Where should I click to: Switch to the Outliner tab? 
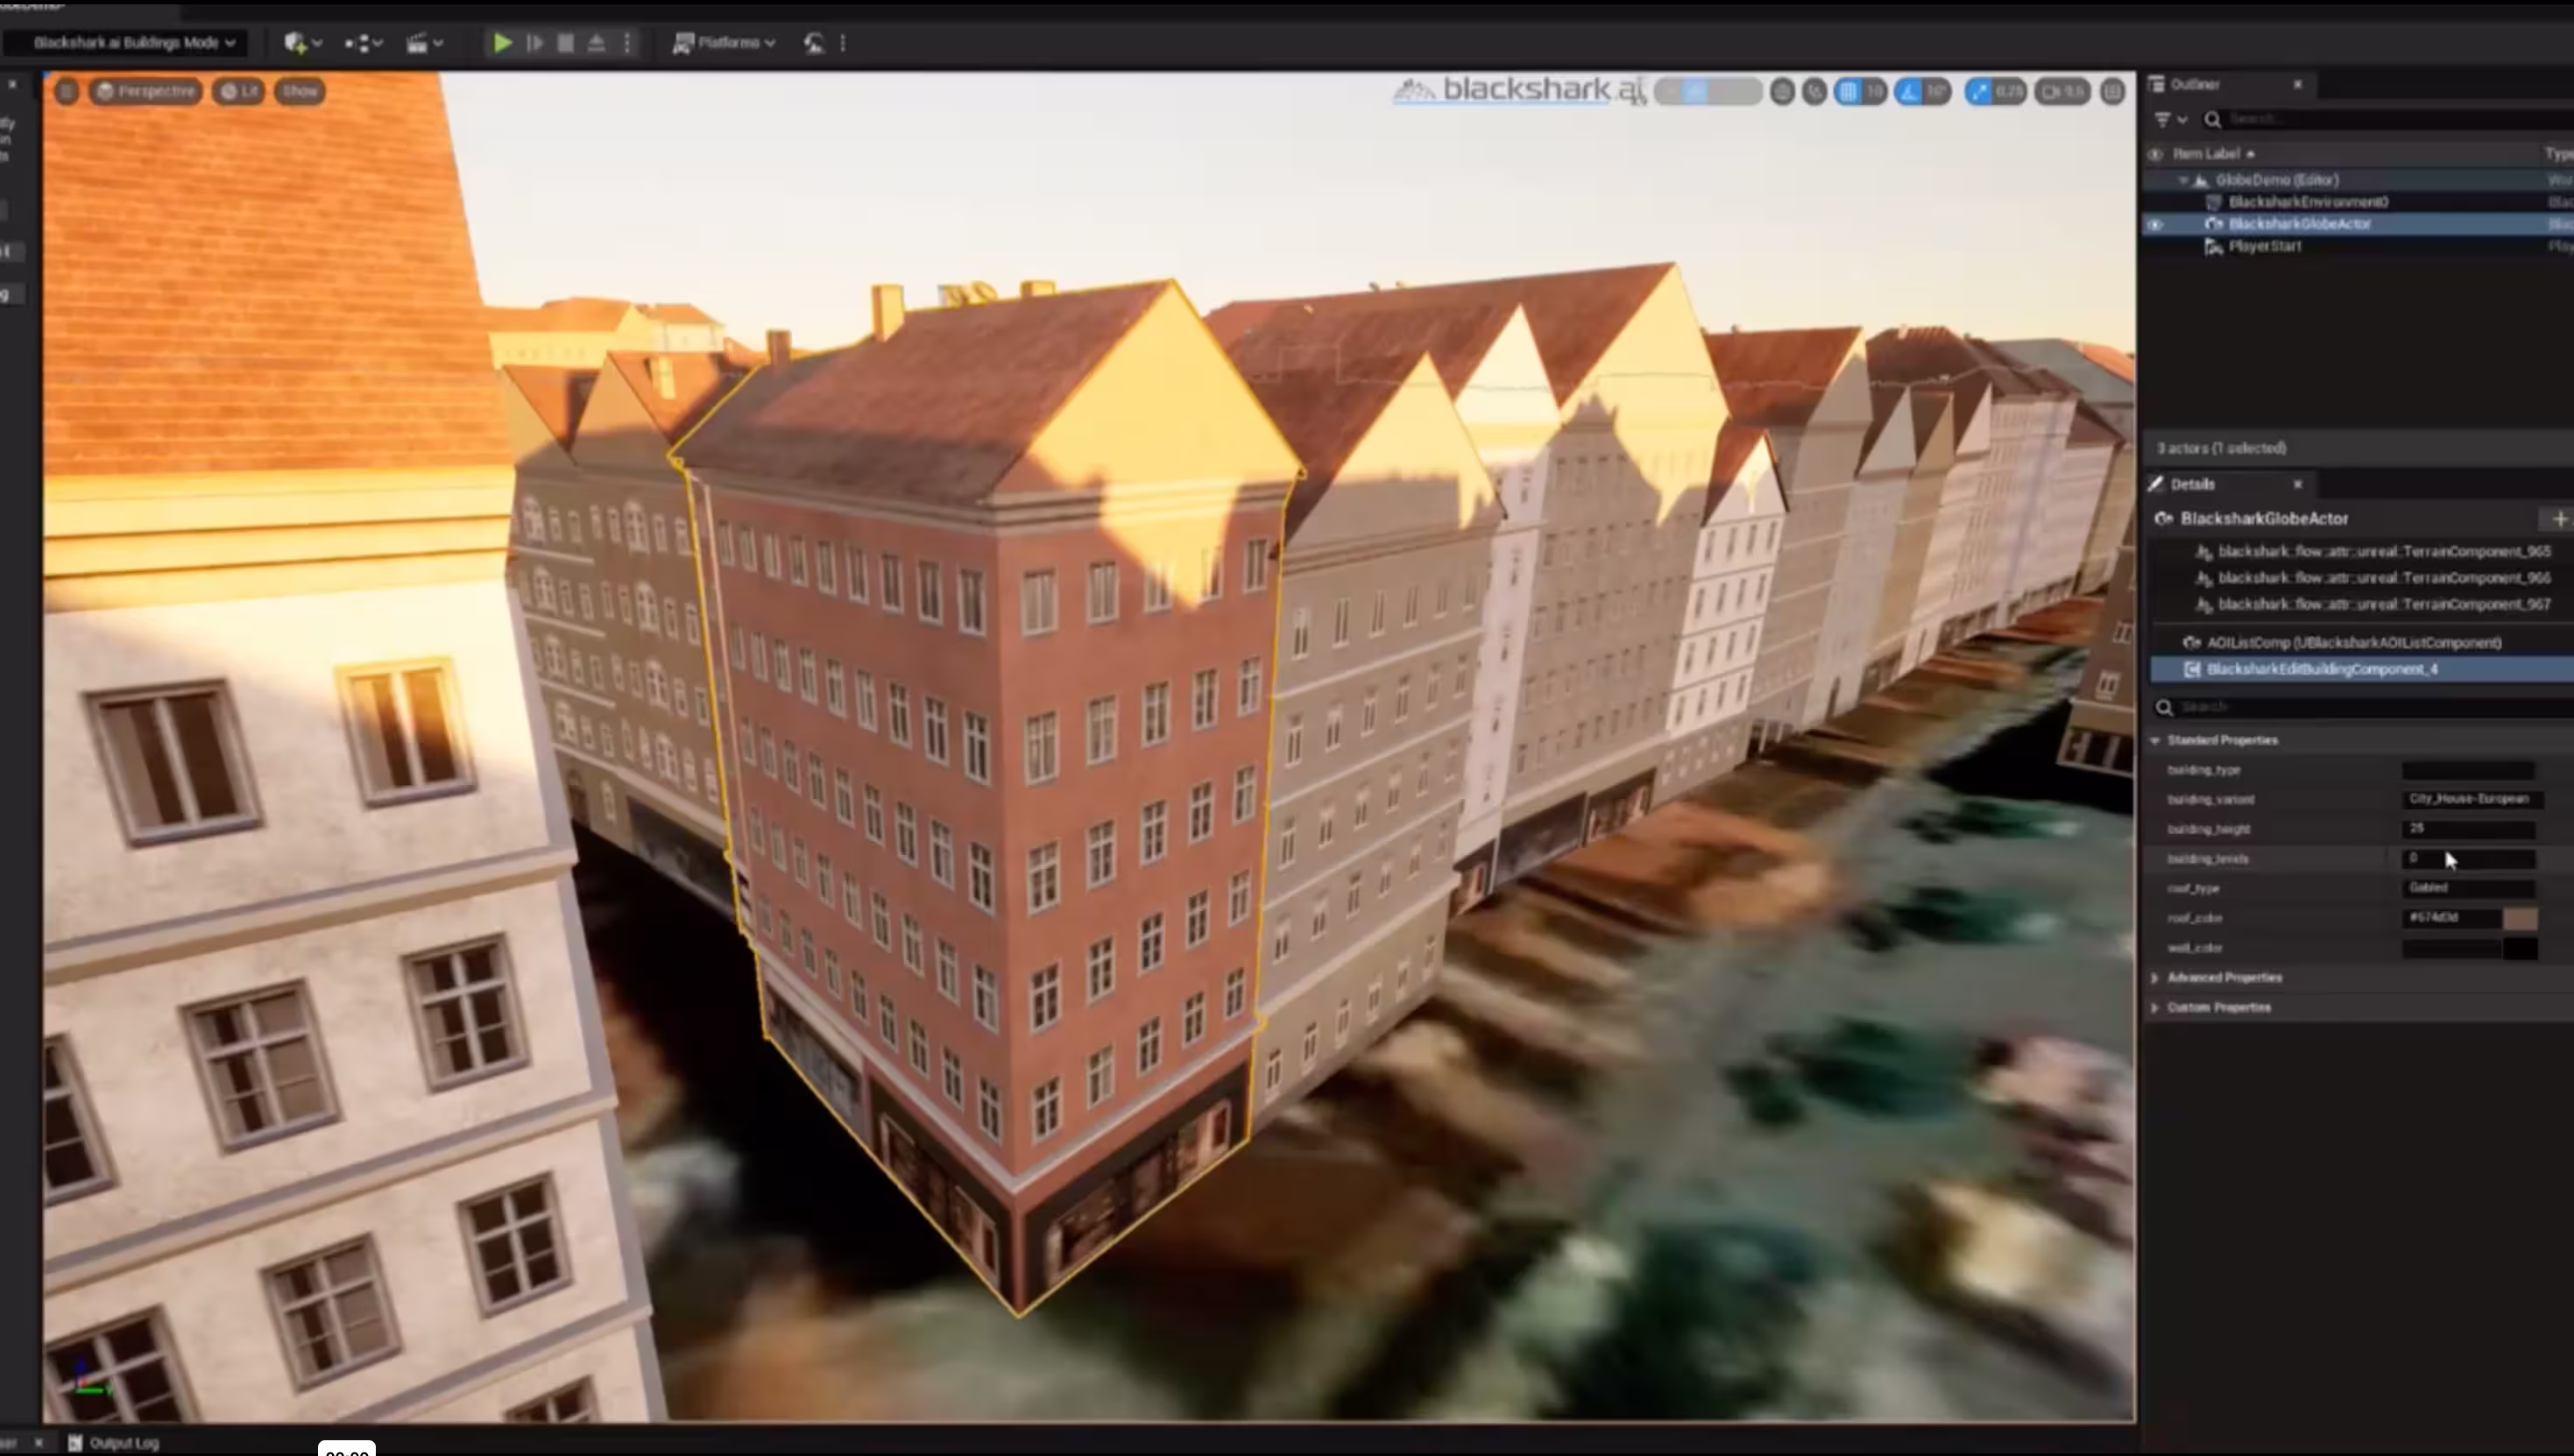(2196, 85)
